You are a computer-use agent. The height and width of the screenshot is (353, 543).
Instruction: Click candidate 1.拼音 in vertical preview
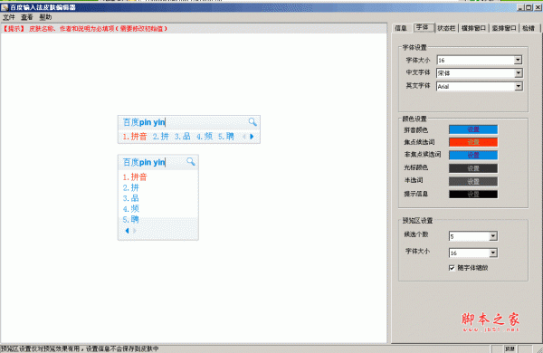(135, 177)
